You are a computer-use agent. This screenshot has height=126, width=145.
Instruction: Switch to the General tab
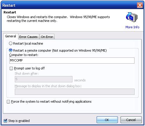coord(11,36)
